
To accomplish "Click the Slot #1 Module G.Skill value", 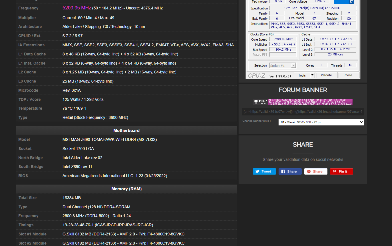I will pyautogui.click(x=123, y=234).
